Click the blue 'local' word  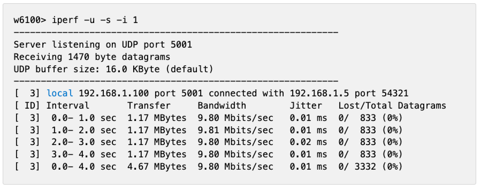[60, 93]
